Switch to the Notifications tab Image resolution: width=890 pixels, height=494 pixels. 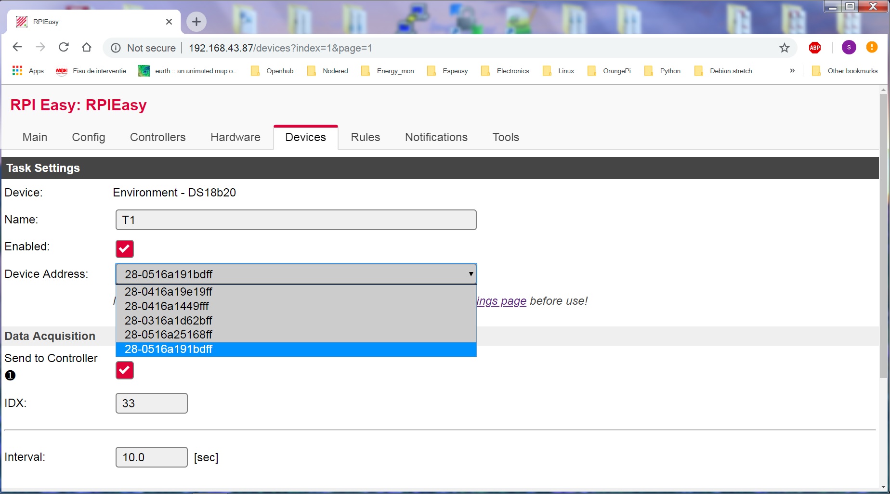tap(436, 137)
